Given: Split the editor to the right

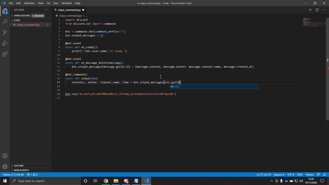Looking at the screenshot, I should [317, 10].
